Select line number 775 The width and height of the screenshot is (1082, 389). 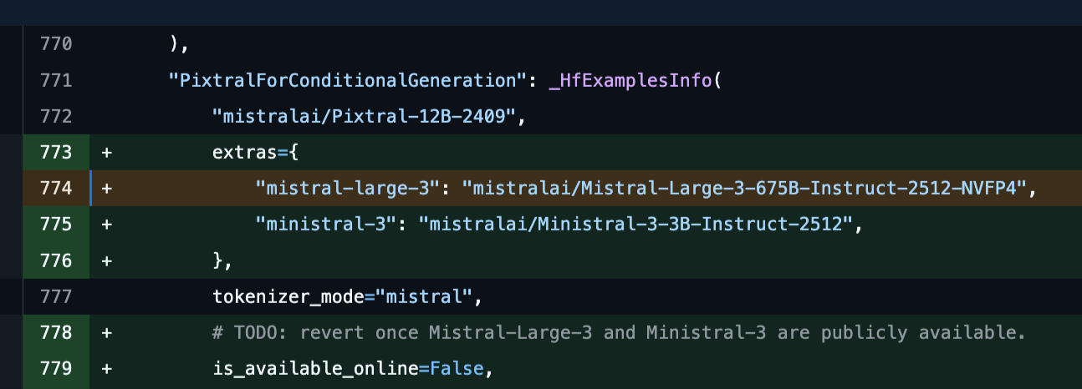(56, 225)
